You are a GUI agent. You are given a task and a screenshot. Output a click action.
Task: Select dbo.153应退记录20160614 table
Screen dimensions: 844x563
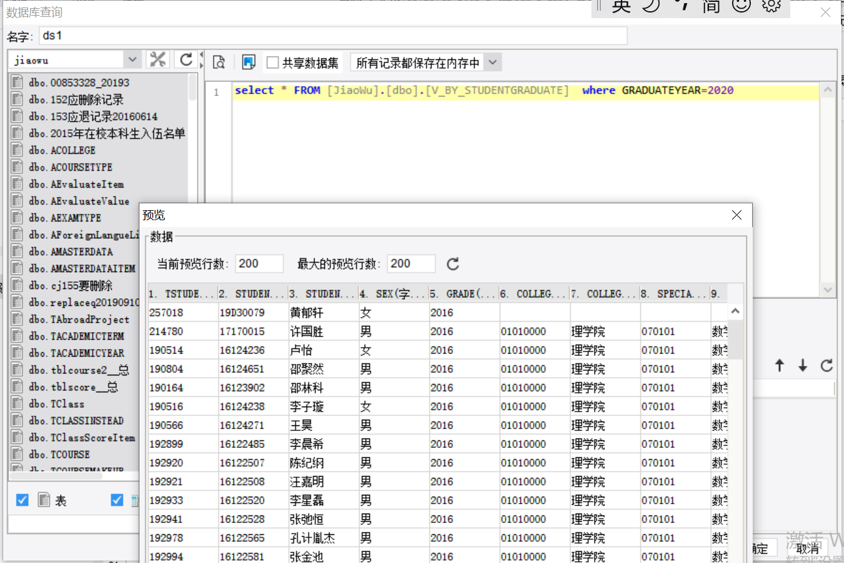coord(93,116)
